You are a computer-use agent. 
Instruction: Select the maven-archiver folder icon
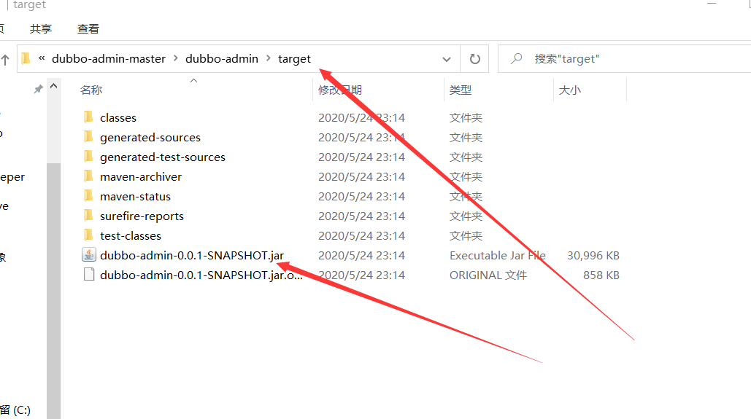click(x=88, y=176)
